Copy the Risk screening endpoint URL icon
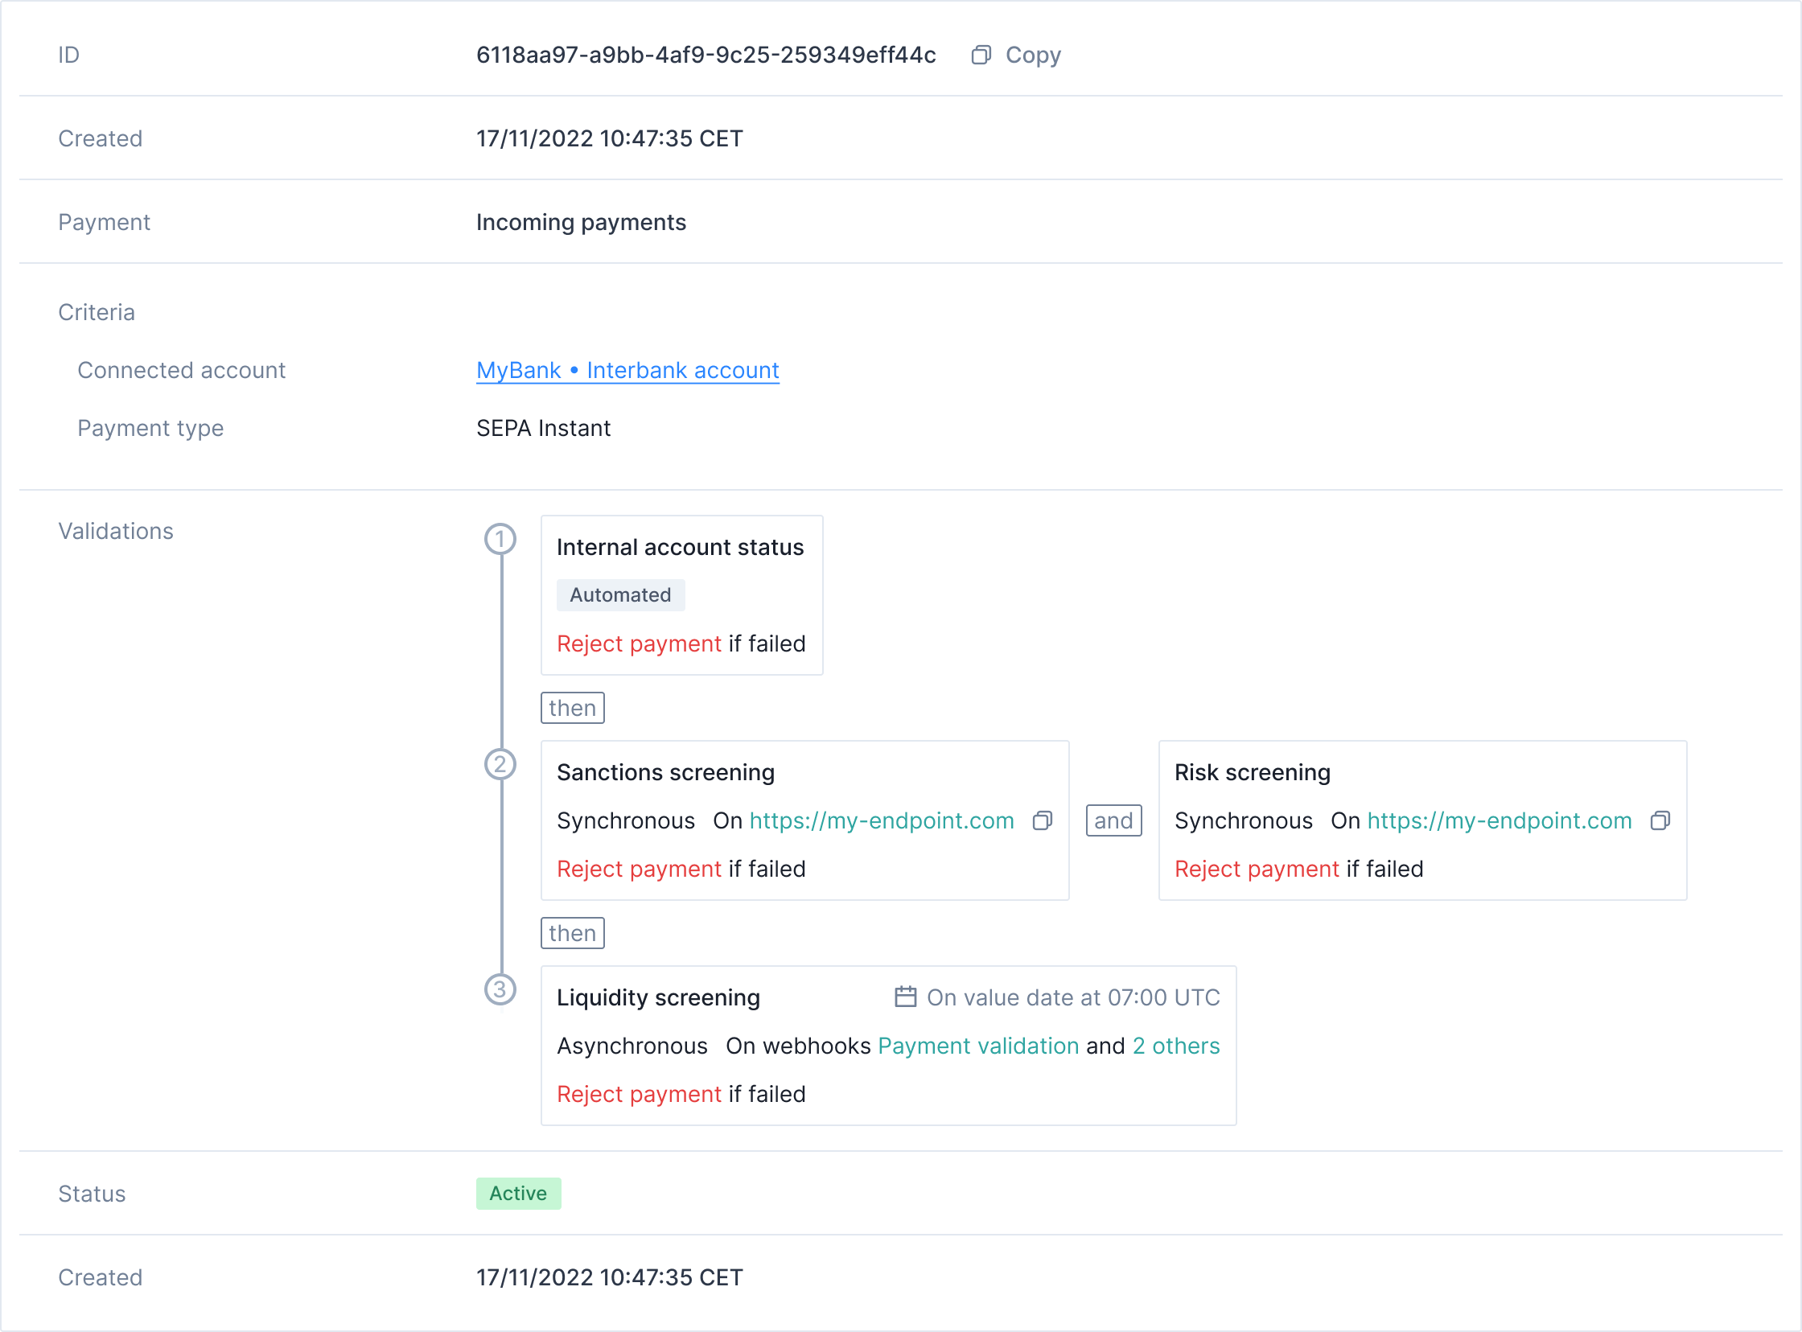Image resolution: width=1802 pixels, height=1332 pixels. 1660,820
